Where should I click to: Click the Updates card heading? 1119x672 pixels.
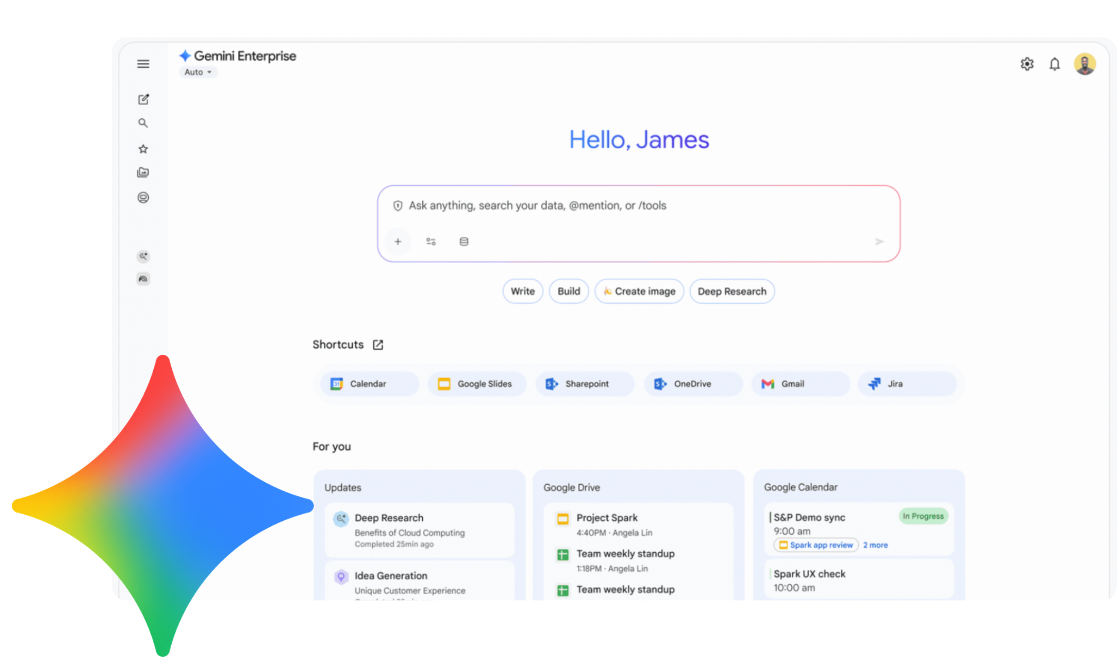(343, 488)
